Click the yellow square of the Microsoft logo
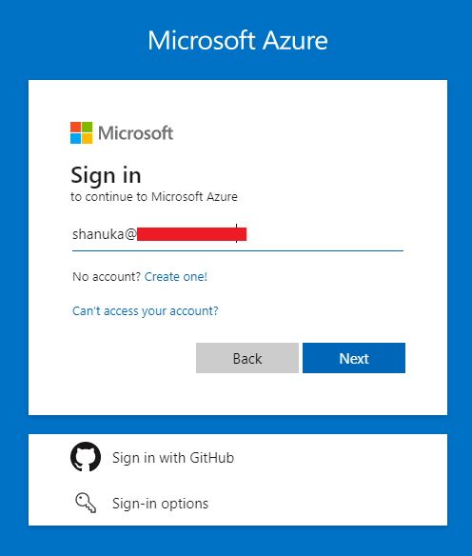Screen dimensions: 472x556 [88, 139]
